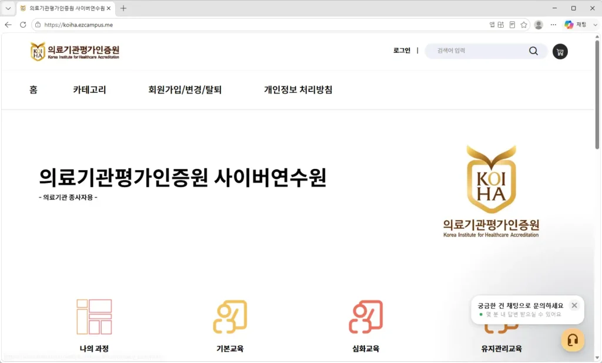
Task: Open the 나의 과정 icon
Action: [x=94, y=317]
